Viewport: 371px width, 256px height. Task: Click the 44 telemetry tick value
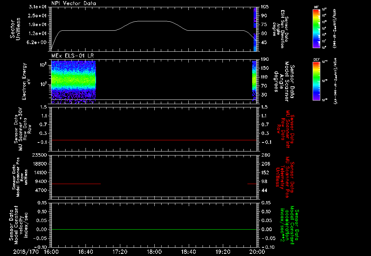(x=264, y=190)
